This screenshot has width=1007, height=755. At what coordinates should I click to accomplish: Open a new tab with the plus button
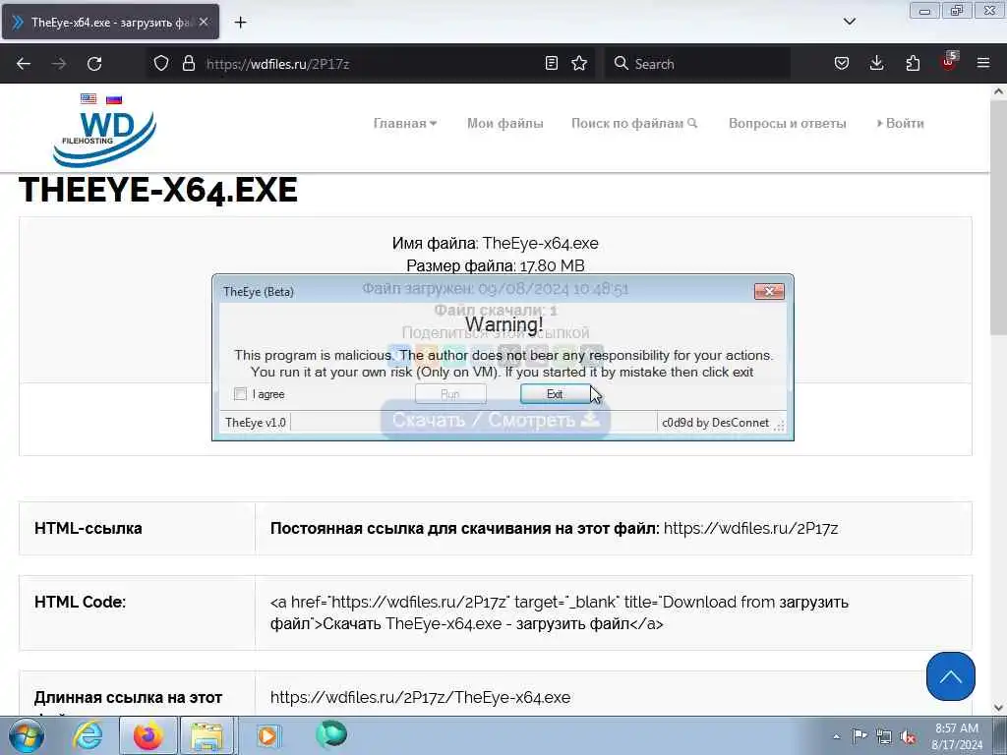240,23
